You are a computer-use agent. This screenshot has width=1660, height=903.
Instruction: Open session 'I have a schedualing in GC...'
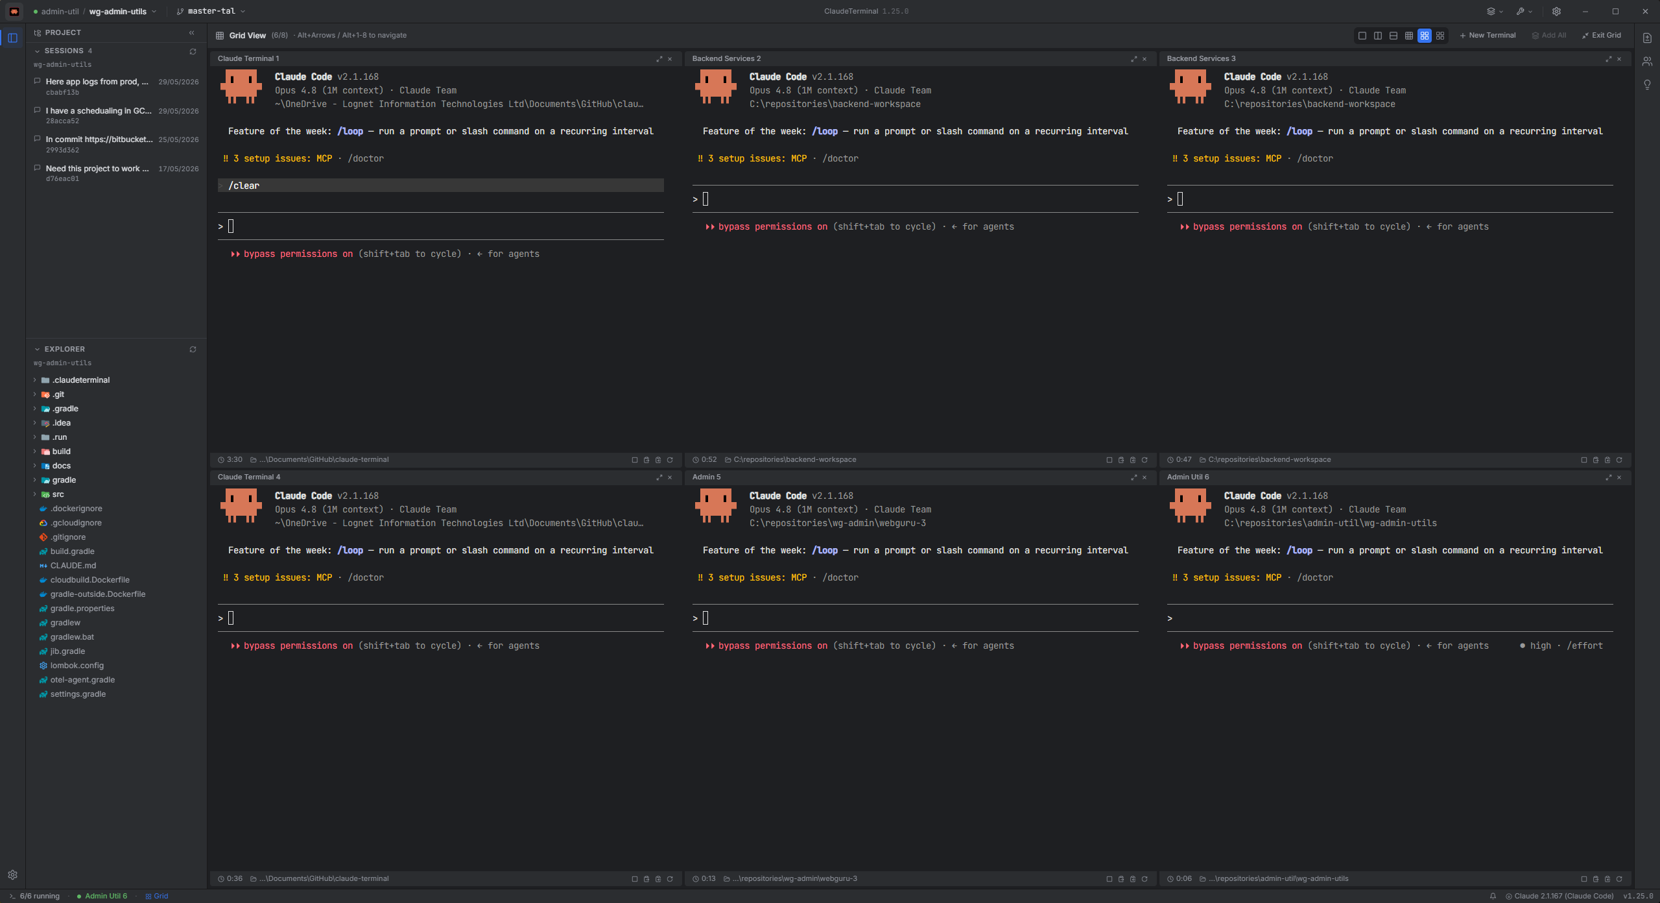pyautogui.click(x=116, y=115)
